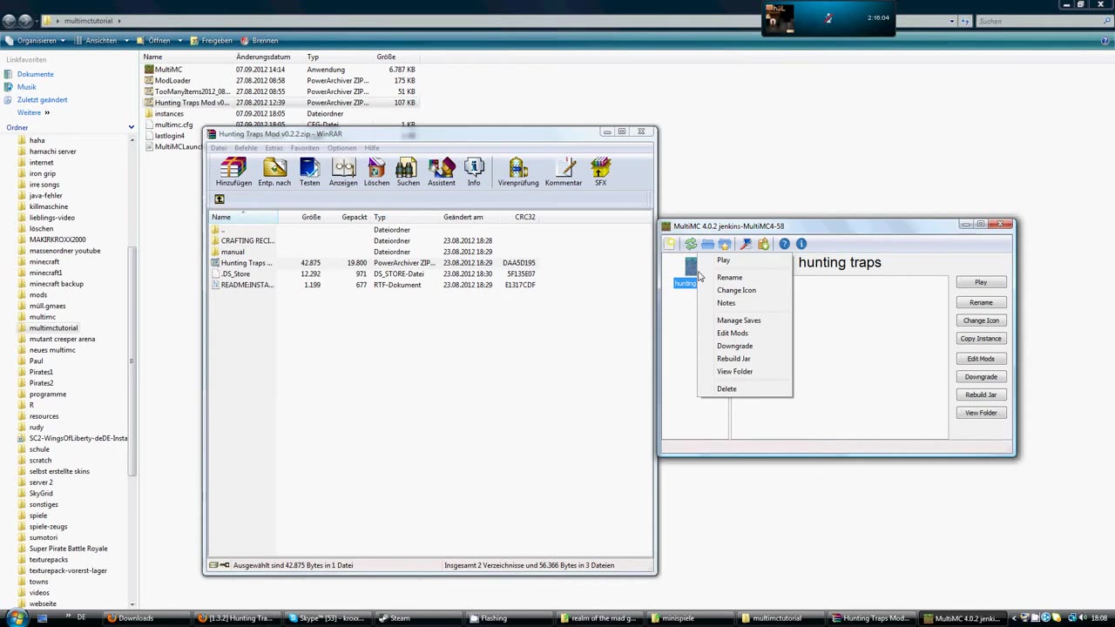Click MultiMC Change Icon side button
This screenshot has width=1115, height=627.
[x=981, y=320]
